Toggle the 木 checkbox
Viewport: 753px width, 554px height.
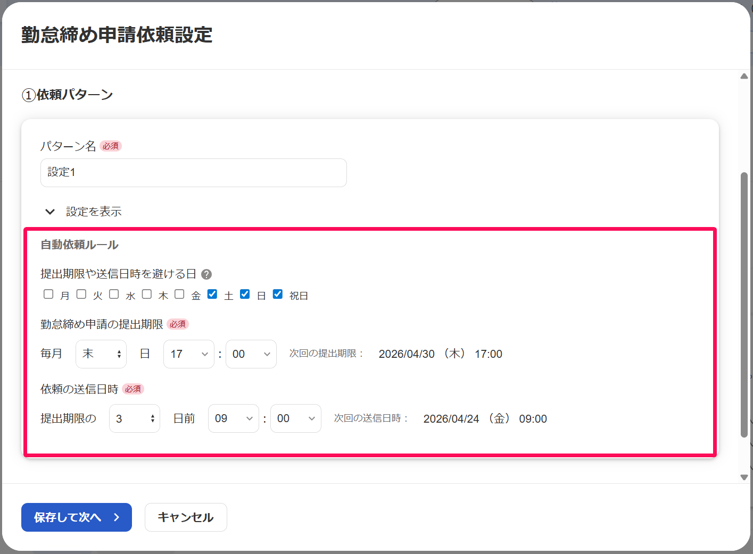(x=147, y=294)
